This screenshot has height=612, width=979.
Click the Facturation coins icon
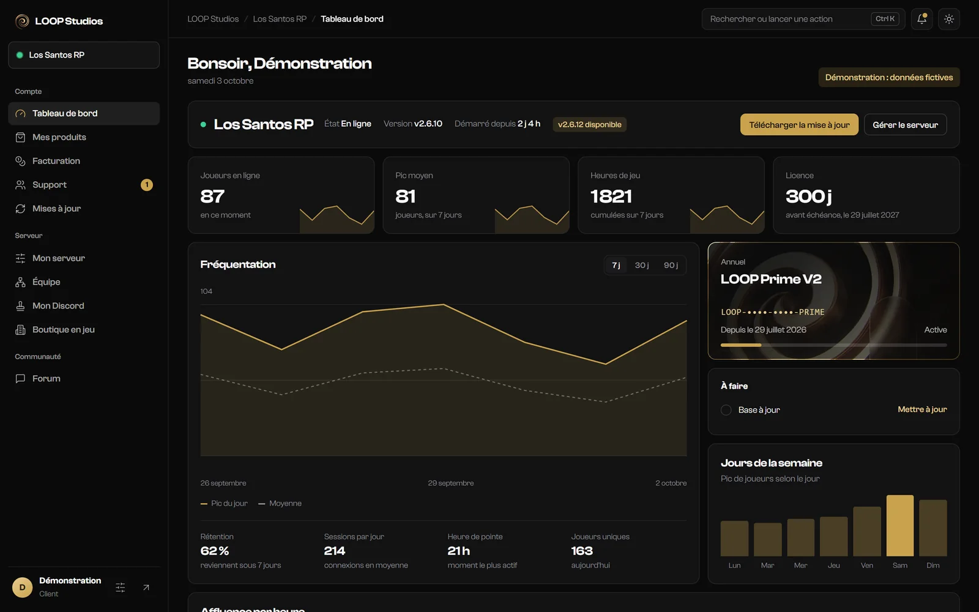point(20,162)
